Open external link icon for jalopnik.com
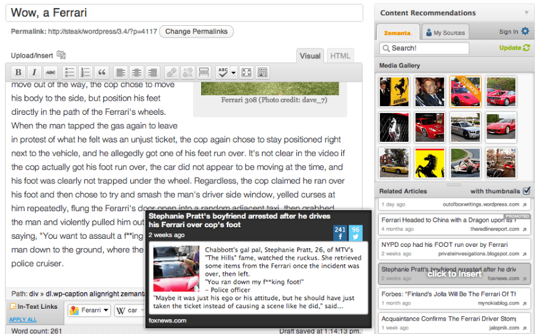Image resolution: width=535 pixels, height=334 pixels. [x=525, y=328]
